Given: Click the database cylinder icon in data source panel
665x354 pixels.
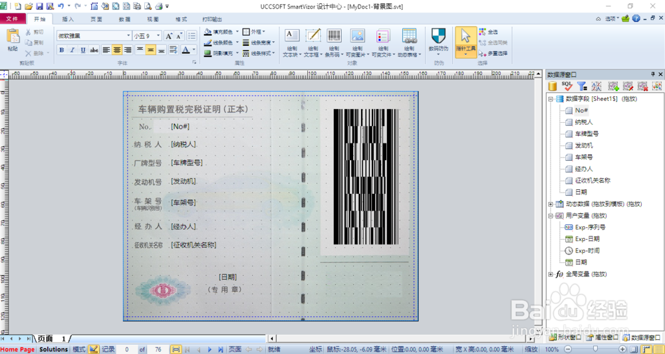Looking at the screenshot, I should [552, 86].
